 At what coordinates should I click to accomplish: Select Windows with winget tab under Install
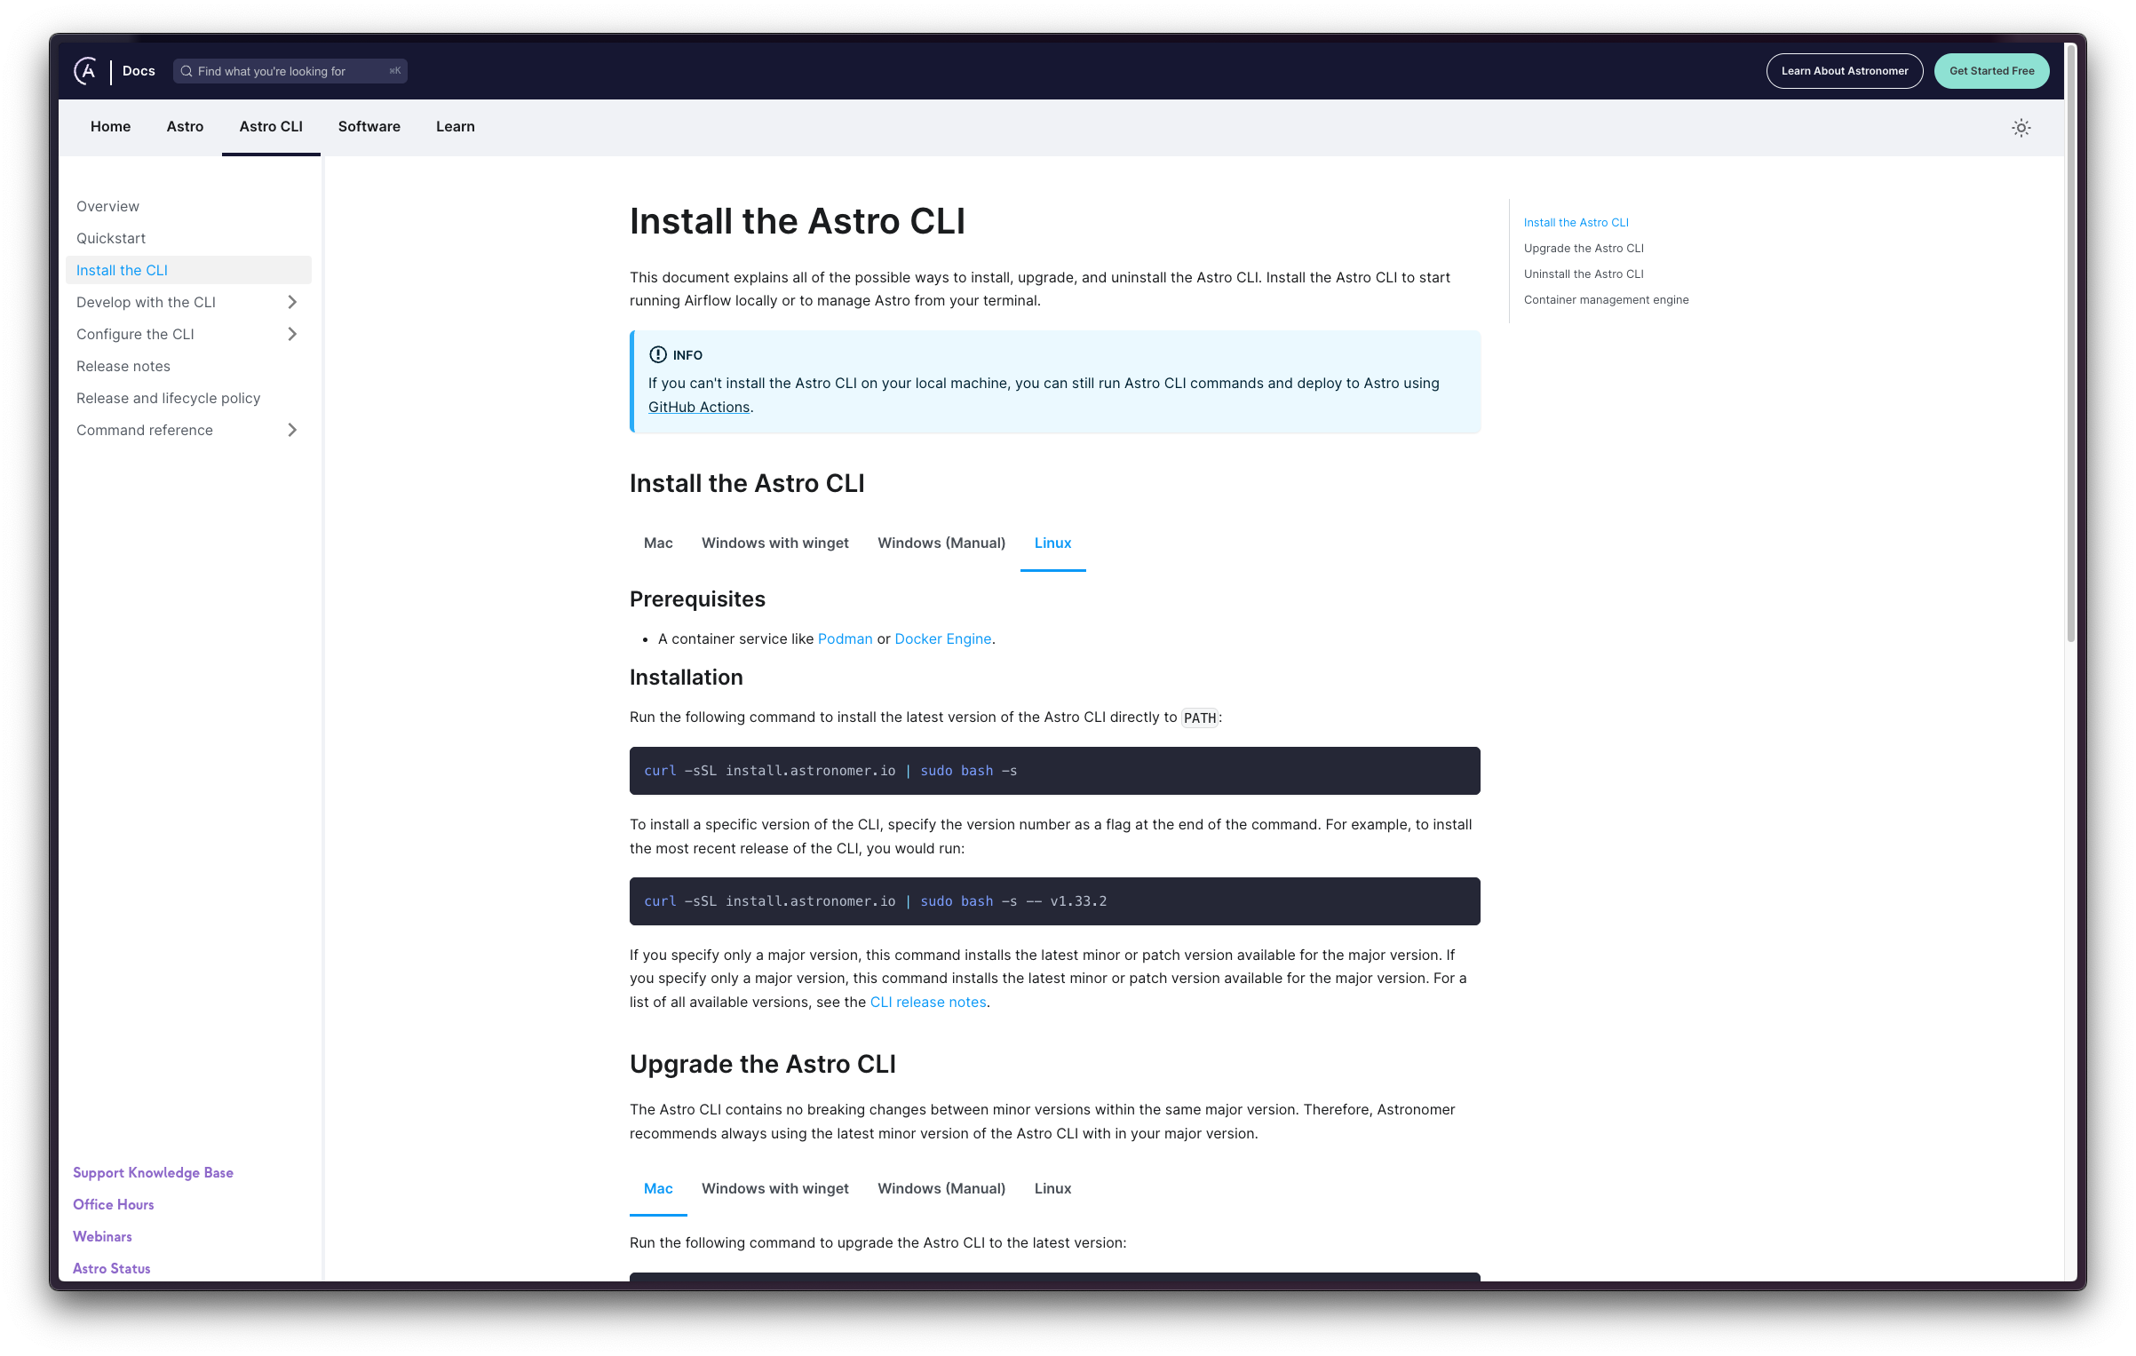(x=774, y=543)
